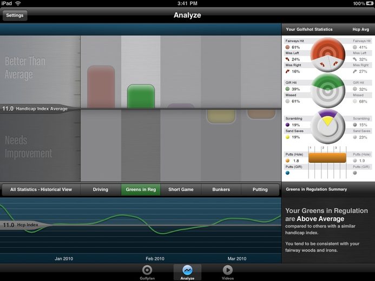
Task: Open the Bunkers tab
Action: [221, 190]
